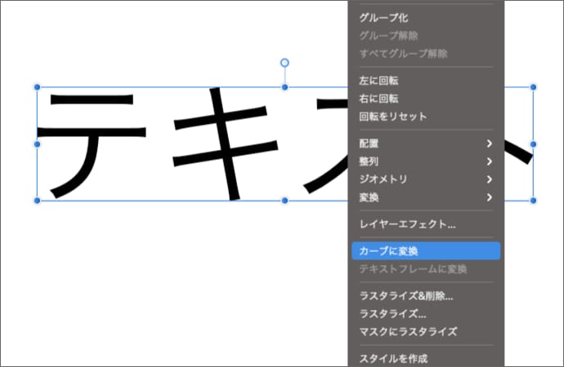Screen dimensions: 564x367
Task: Open the 変換 submenu
Action: [x=489, y=197]
